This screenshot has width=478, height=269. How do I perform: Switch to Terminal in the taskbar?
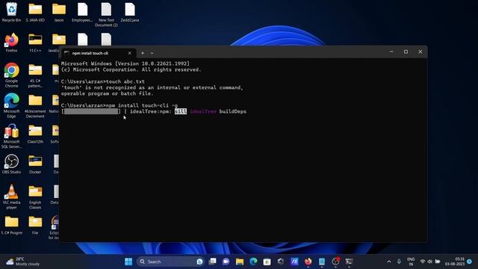(x=349, y=262)
